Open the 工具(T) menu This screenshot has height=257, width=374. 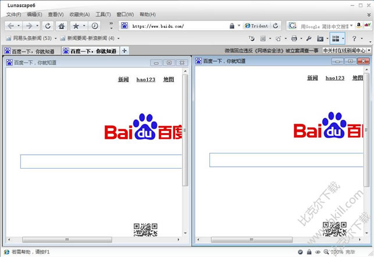point(103,15)
